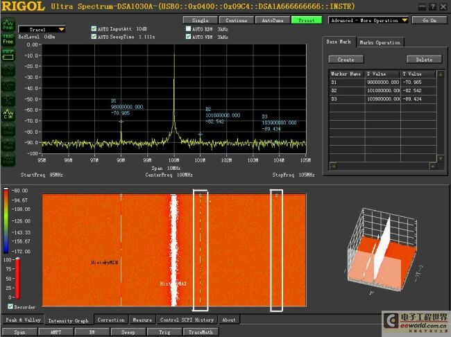
Task: Uncheck the Recorder checkbox
Action: (x=10, y=306)
